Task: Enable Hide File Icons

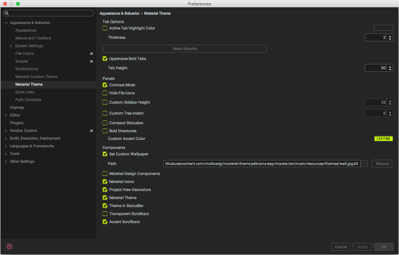Action: click(105, 93)
